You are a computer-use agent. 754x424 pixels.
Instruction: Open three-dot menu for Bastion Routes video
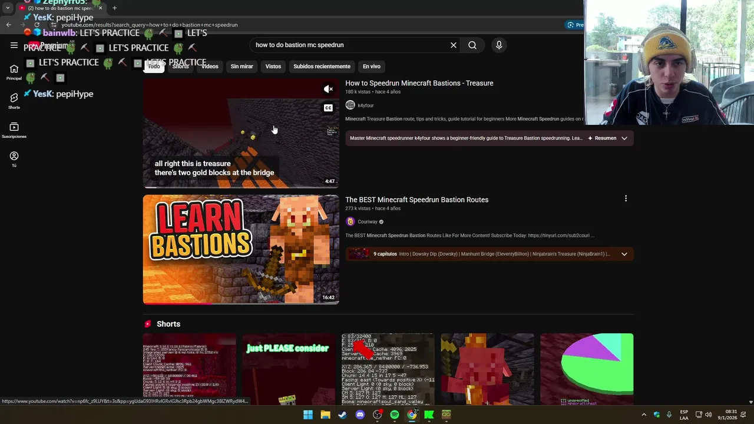click(x=626, y=199)
